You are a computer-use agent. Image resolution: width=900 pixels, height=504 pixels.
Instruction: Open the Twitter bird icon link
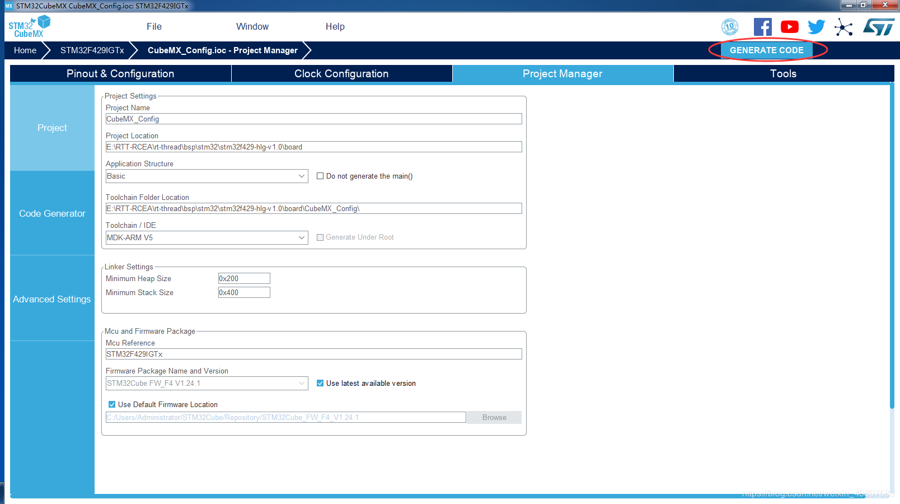pyautogui.click(x=817, y=27)
